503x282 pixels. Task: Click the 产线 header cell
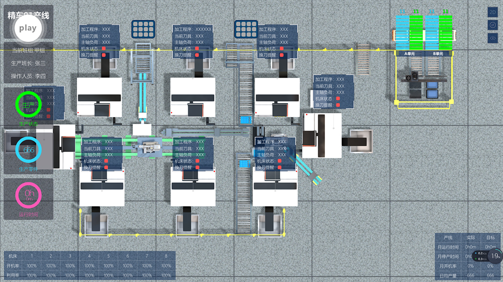coord(448,238)
